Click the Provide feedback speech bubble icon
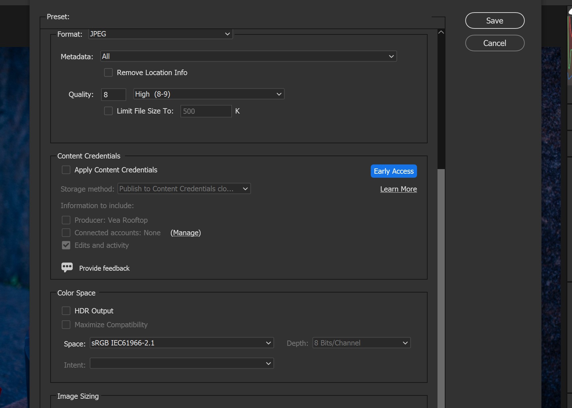 tap(67, 267)
